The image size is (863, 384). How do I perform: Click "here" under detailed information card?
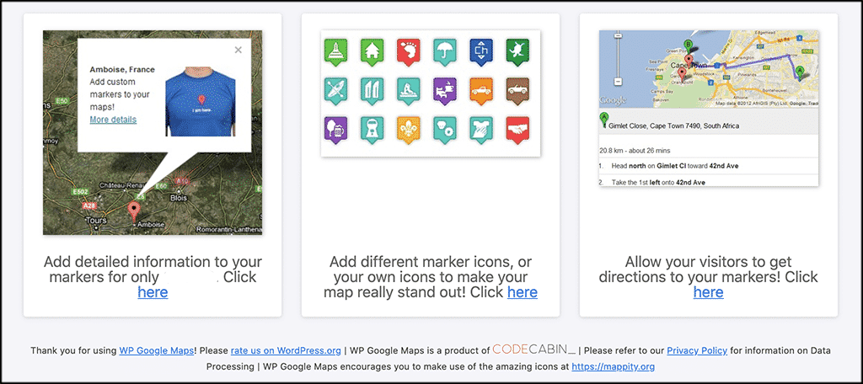[153, 292]
